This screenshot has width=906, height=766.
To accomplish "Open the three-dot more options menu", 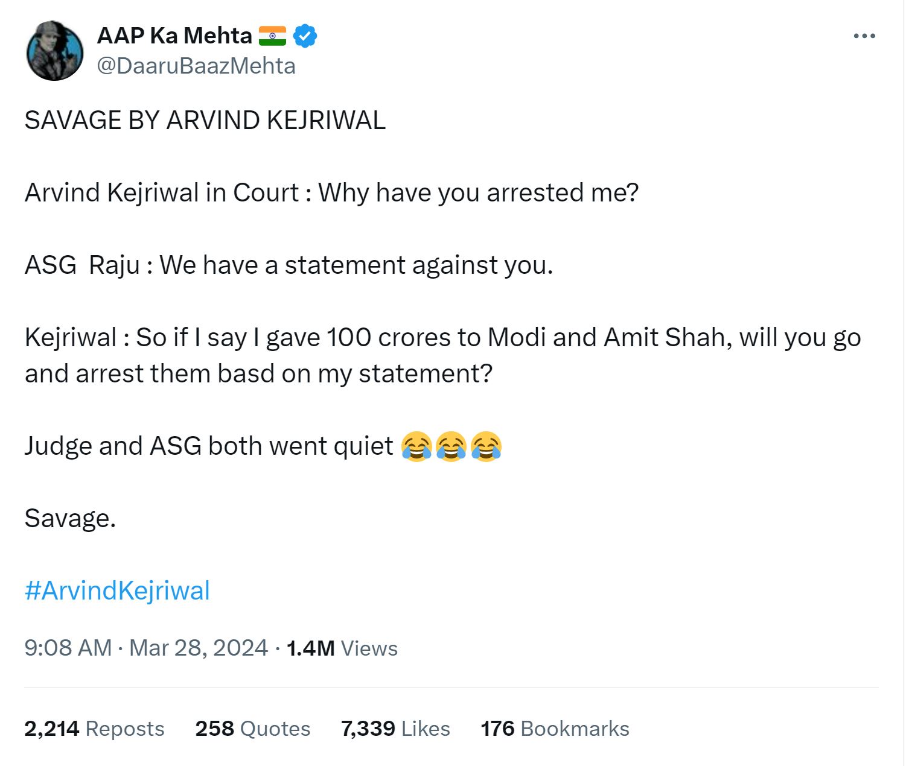I will click(864, 36).
